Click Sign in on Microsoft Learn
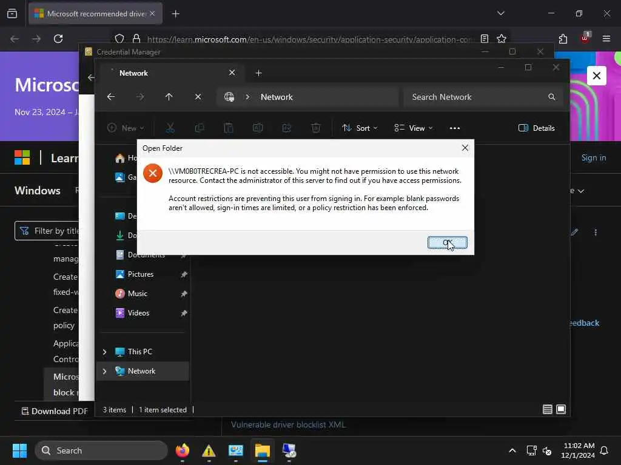 [593, 158]
